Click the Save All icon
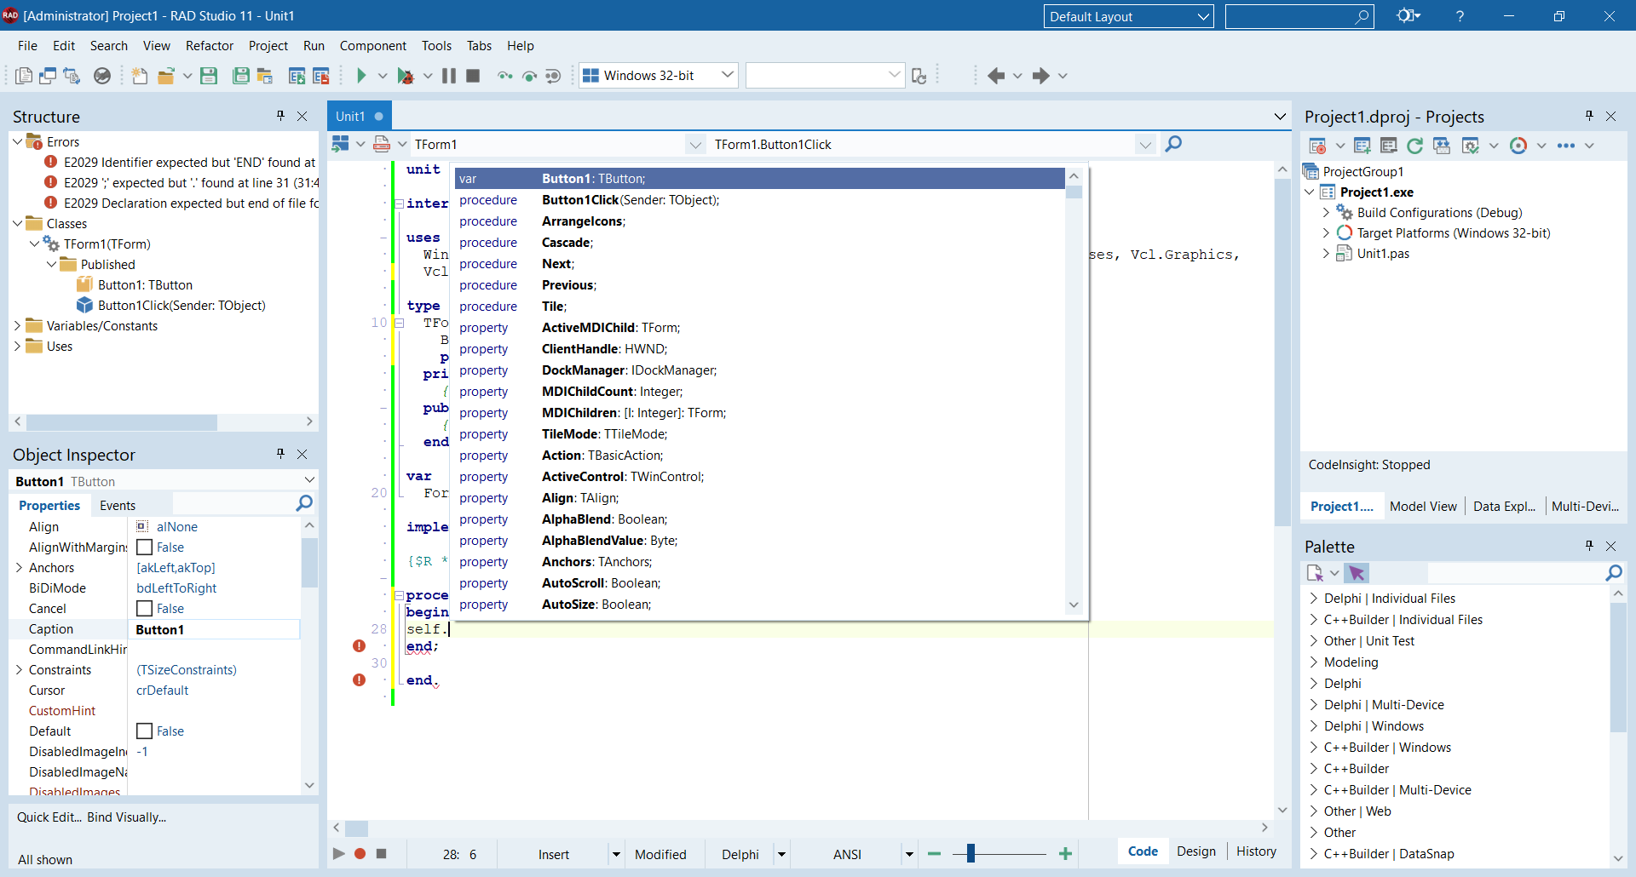This screenshot has height=877, width=1636. [x=241, y=76]
